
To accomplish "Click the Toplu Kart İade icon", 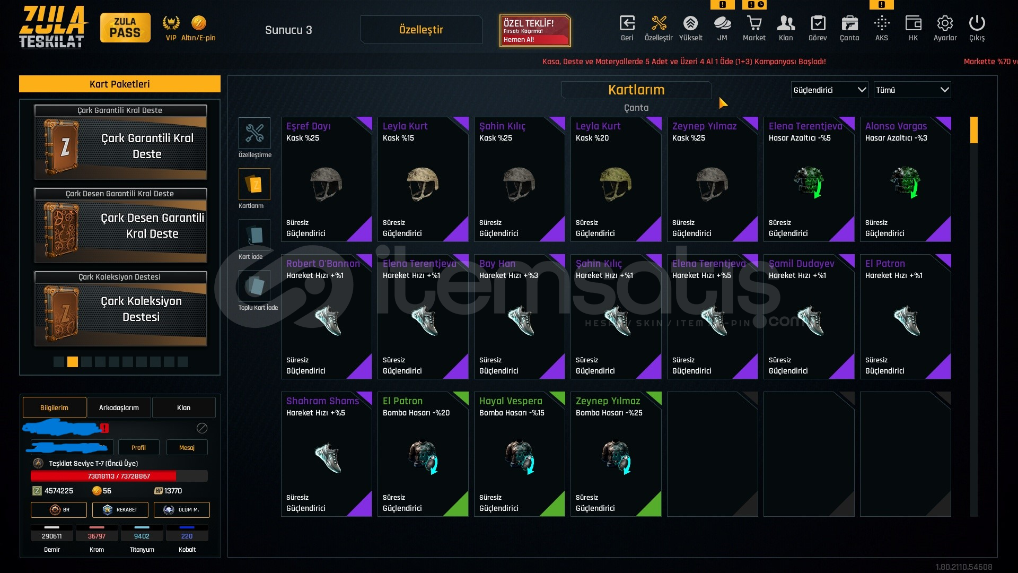I will pos(254,285).
